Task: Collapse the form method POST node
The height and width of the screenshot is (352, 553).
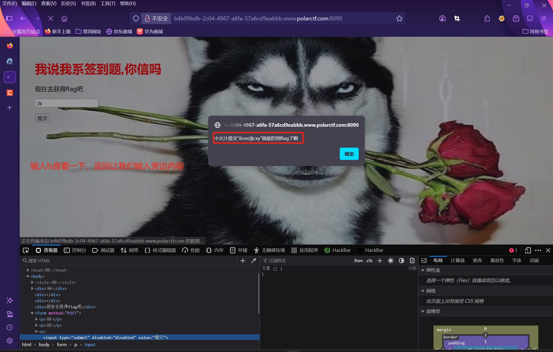Action: coord(32,313)
